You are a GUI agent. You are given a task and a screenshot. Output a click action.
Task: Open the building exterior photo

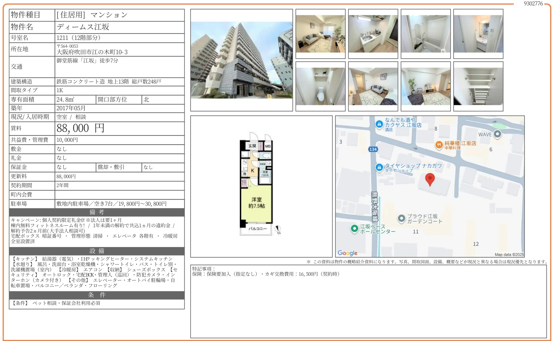point(241,60)
